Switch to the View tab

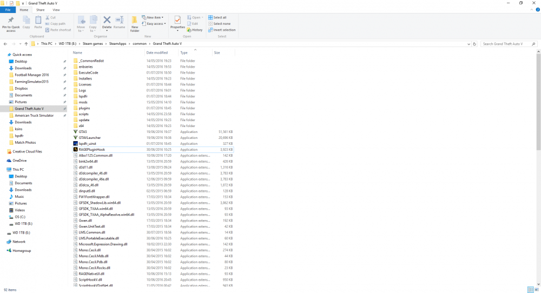56,10
